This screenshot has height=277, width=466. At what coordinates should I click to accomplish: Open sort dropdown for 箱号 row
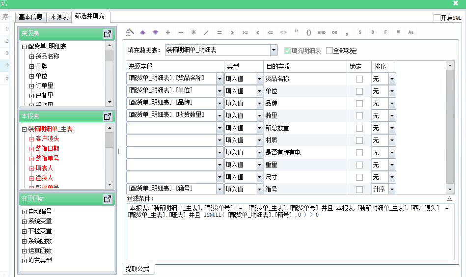[x=392, y=189]
